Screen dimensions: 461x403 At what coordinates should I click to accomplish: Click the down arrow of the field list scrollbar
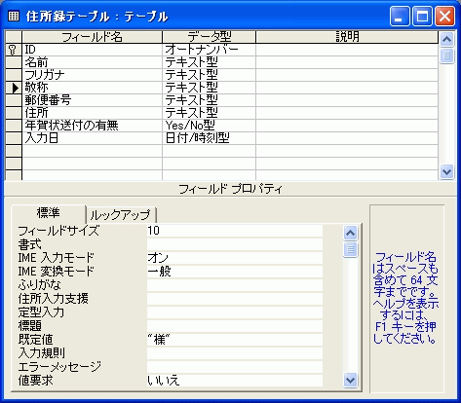pyautogui.click(x=446, y=171)
